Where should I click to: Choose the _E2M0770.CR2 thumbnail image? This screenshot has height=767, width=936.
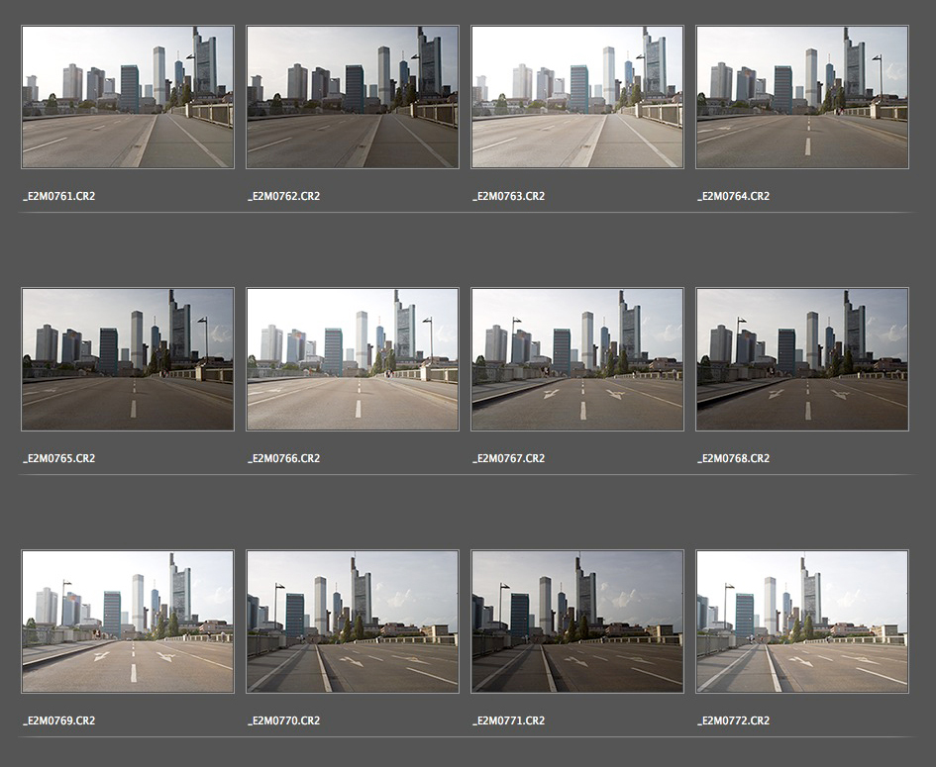(353, 622)
